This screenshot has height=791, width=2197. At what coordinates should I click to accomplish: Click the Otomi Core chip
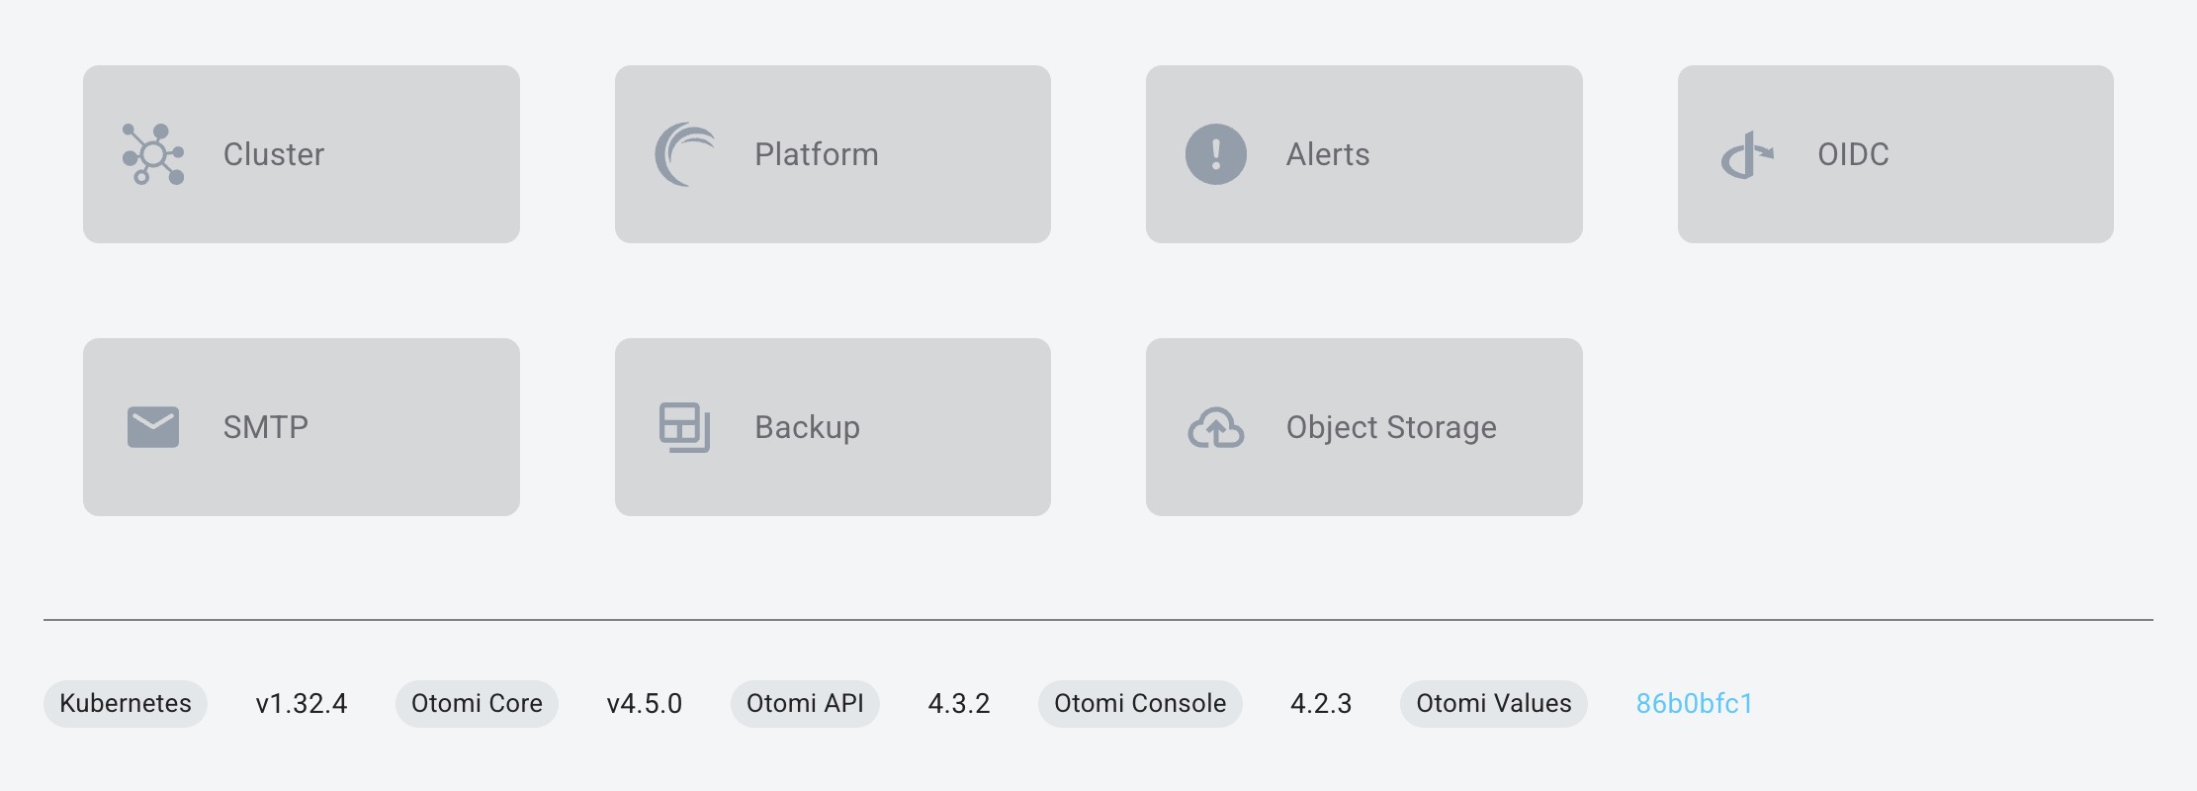pyautogui.click(x=477, y=703)
